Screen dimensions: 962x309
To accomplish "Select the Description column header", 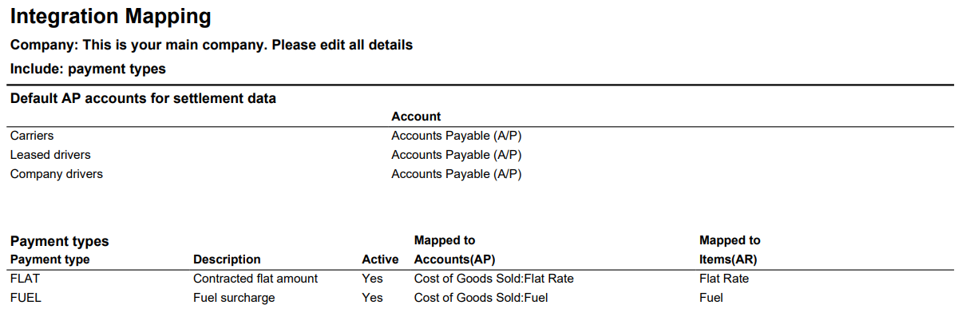I will (227, 259).
